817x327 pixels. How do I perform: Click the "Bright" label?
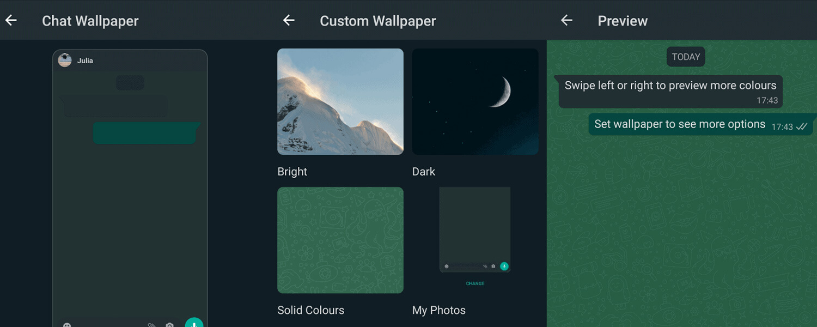click(x=292, y=172)
